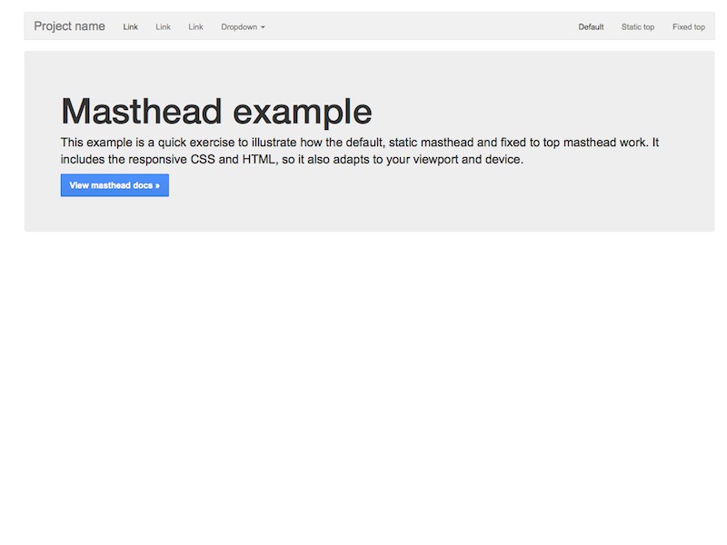The height and width of the screenshot is (545, 727).
Task: Go to the third Link nav item
Action: point(196,27)
